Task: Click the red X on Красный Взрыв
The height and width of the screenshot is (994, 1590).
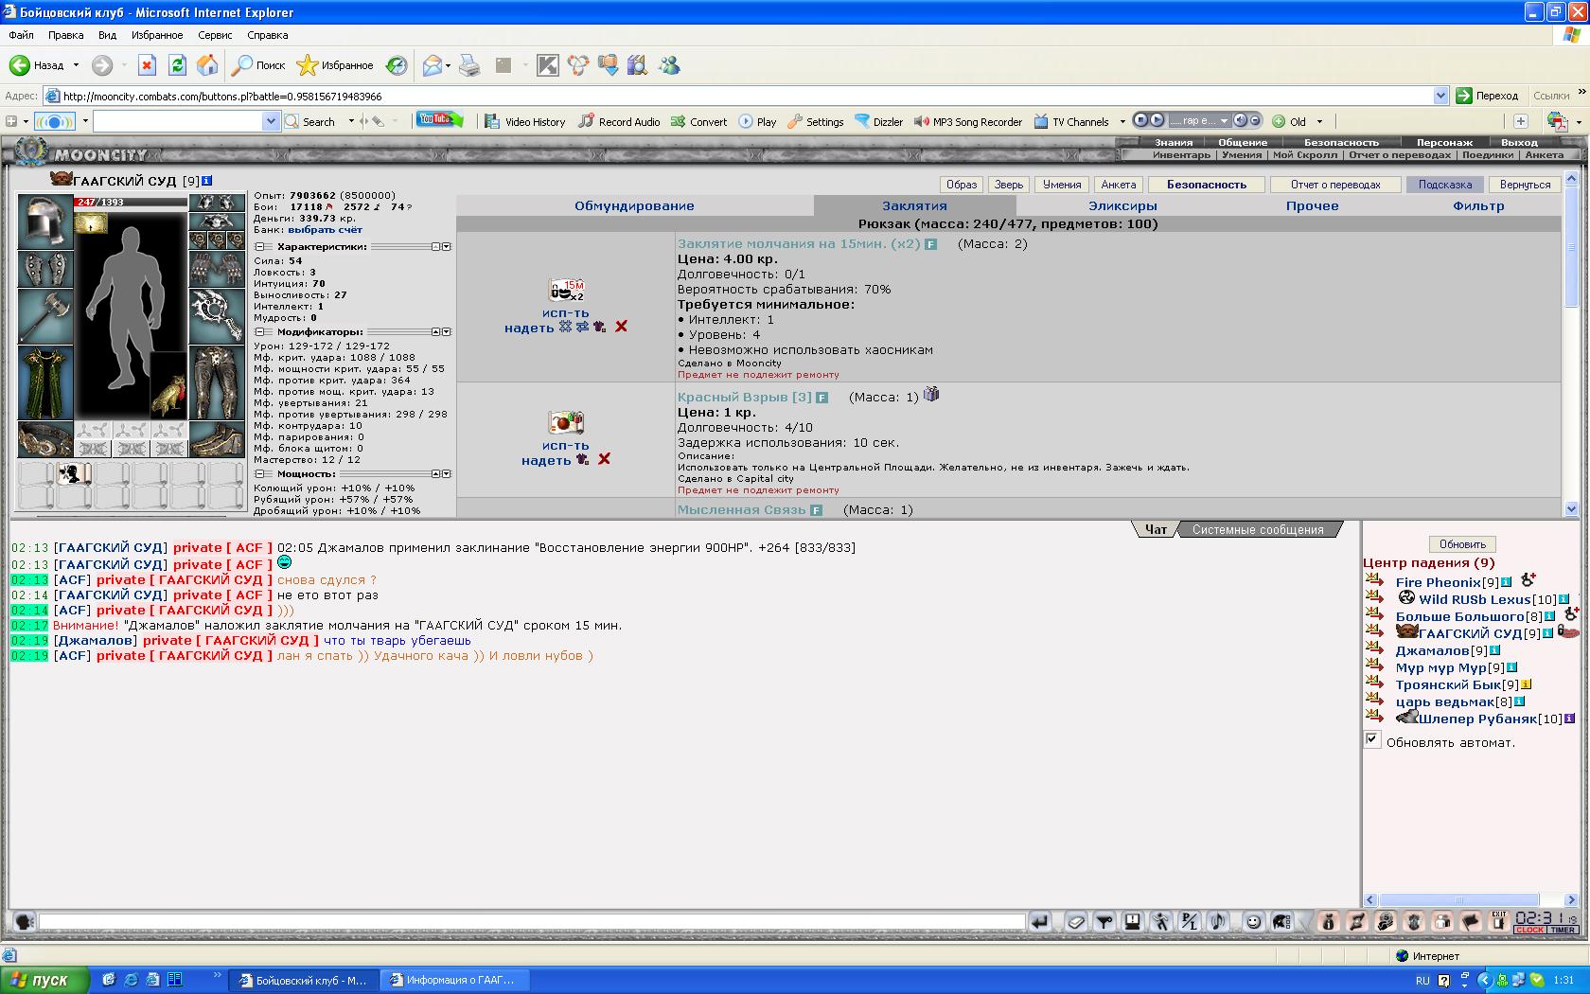Action: click(x=604, y=459)
